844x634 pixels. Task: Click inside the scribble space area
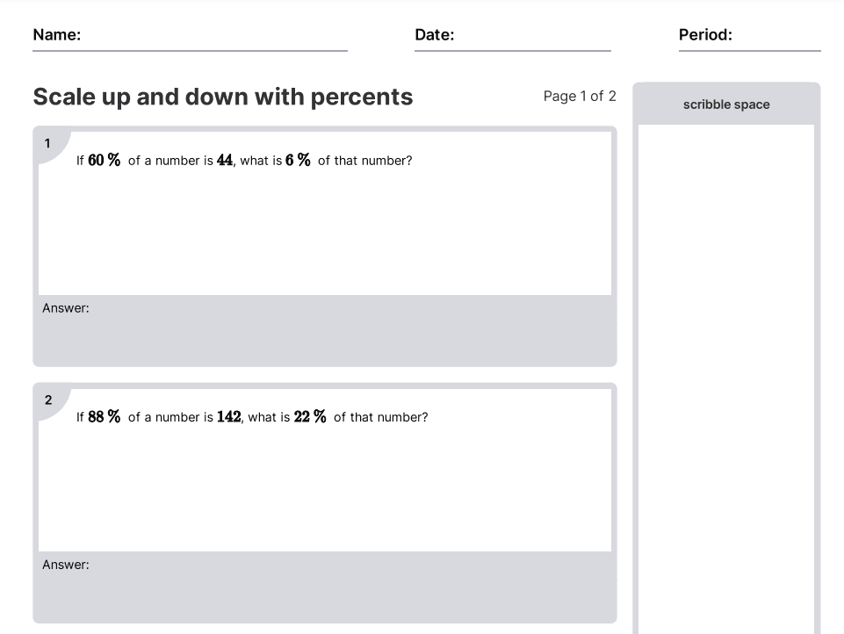point(726,378)
